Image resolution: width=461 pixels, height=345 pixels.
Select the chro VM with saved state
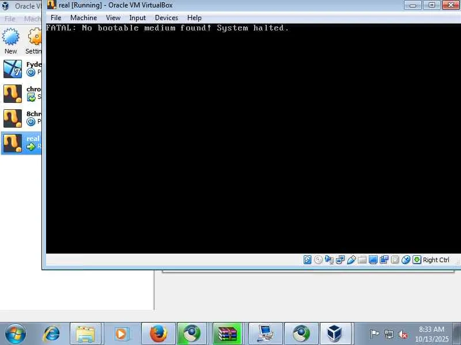[21, 94]
